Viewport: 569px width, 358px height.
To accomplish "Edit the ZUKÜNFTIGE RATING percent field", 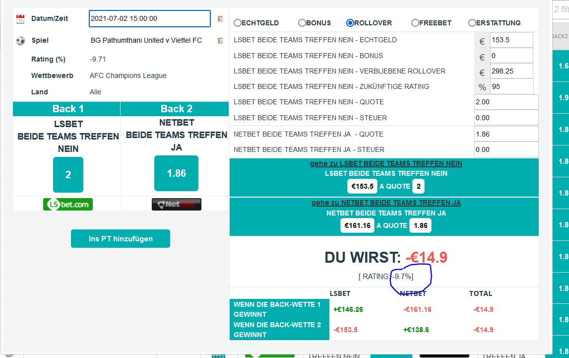I will (511, 86).
